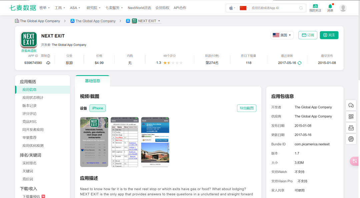Open the 七麦数据 logo homepage
The image size is (360, 198).
23,8
